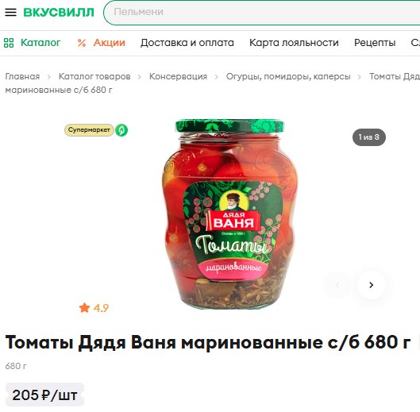Go to Доставка и оплата

pyautogui.click(x=187, y=43)
